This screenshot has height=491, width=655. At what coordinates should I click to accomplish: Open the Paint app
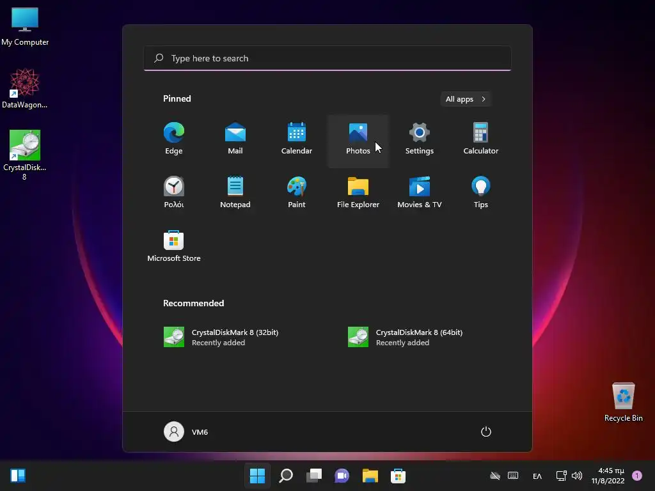click(x=297, y=192)
